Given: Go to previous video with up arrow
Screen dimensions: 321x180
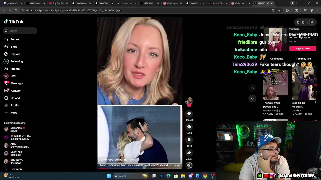Looking at the screenshot, I should pos(252,88).
